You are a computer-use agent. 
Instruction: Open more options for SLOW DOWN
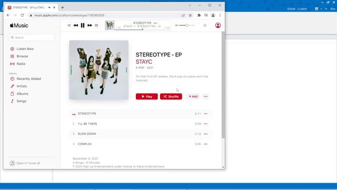[x=206, y=134]
